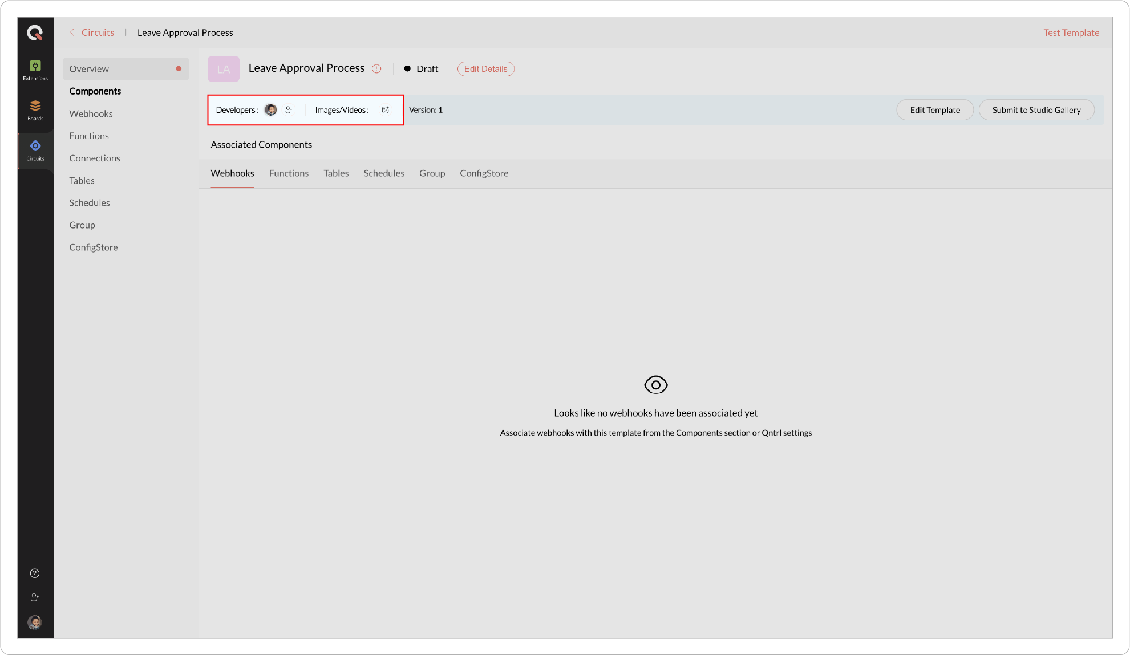Click the LA template thumbnail
This screenshot has height=655, width=1130.
224,69
